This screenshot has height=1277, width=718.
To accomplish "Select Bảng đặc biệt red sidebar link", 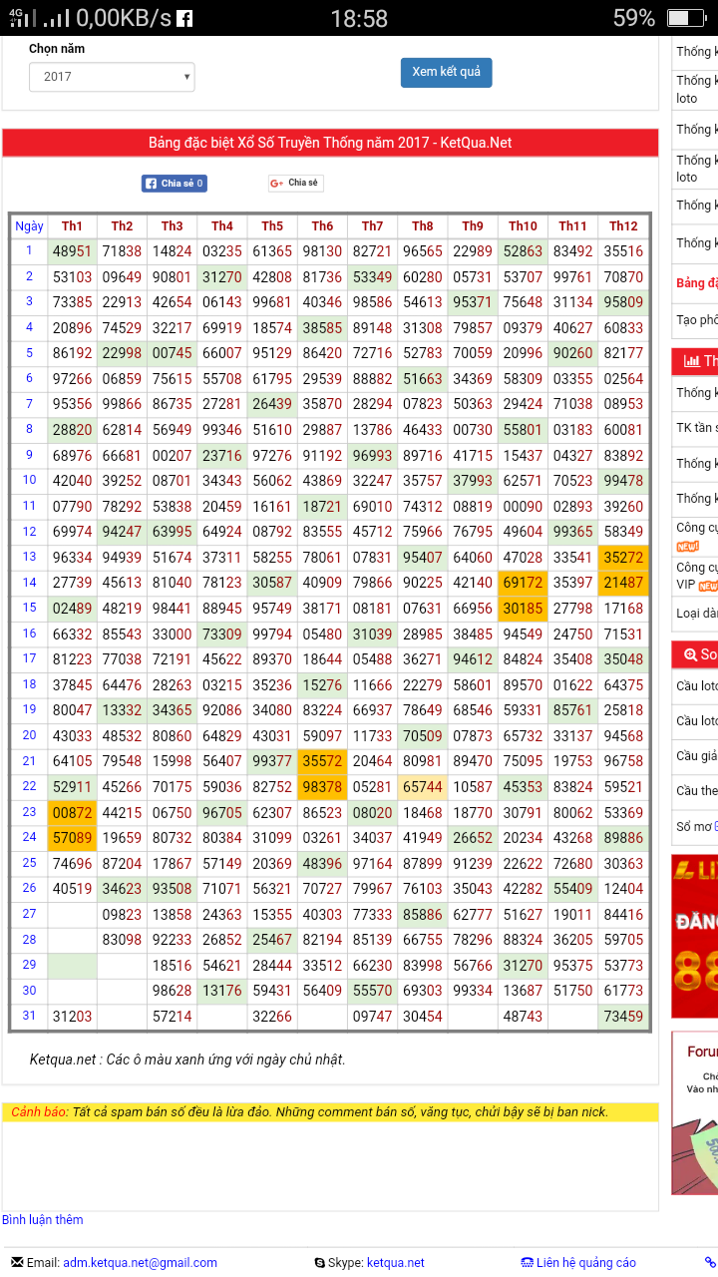I will (696, 283).
